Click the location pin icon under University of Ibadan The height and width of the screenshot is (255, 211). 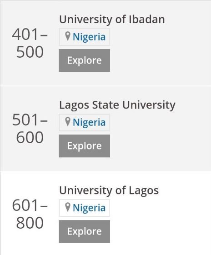(x=67, y=36)
